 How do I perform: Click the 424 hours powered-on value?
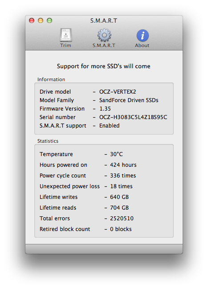[123, 165]
